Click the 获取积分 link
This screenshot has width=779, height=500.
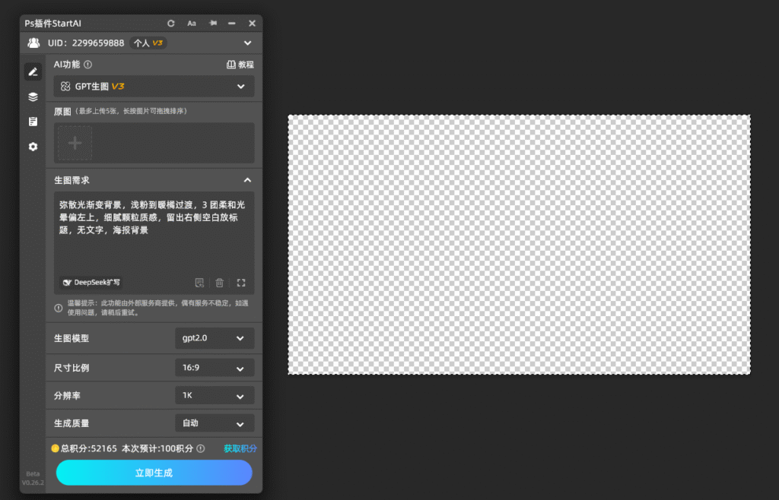tap(240, 448)
